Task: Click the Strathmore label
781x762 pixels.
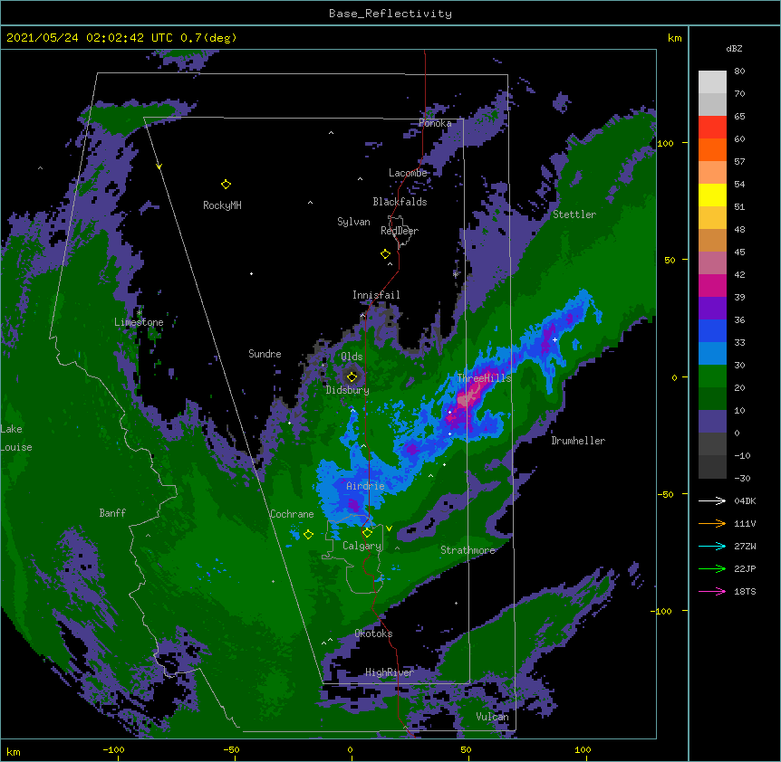Action: point(468,550)
